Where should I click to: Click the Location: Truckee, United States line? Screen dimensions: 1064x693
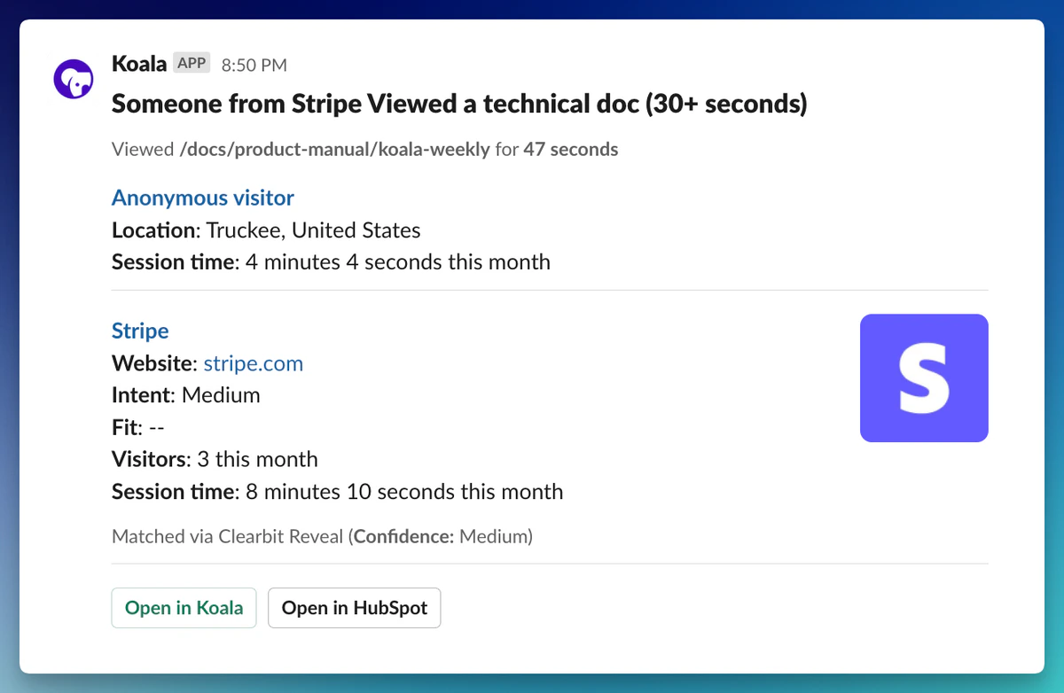pos(266,230)
